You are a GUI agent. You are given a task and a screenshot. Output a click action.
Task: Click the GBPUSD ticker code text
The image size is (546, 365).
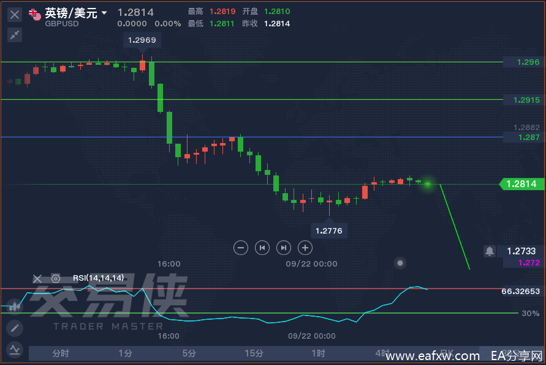(x=62, y=24)
